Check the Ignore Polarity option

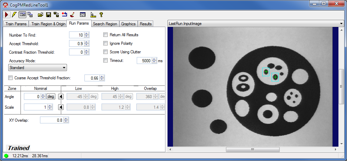coord(106,43)
